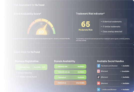Select the Nutrend.com.au domain row
Screen dimensions: 134x92
pyautogui.click(x=70, y=72)
